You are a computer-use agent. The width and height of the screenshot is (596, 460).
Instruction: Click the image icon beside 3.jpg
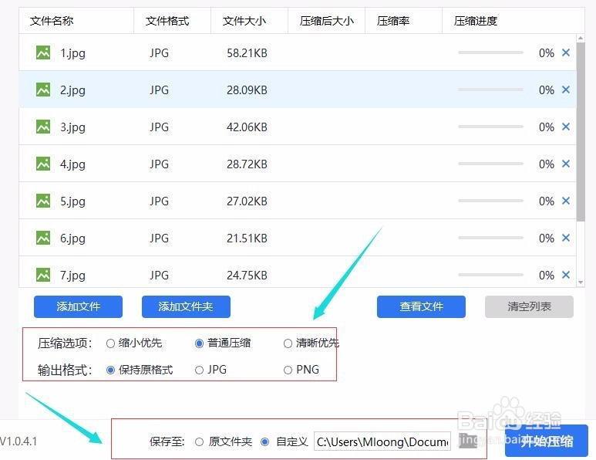pos(43,127)
